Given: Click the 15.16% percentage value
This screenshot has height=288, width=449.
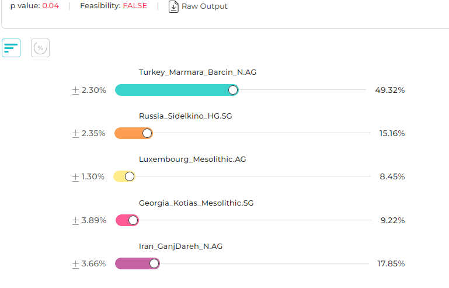Looking at the screenshot, I should tap(392, 133).
